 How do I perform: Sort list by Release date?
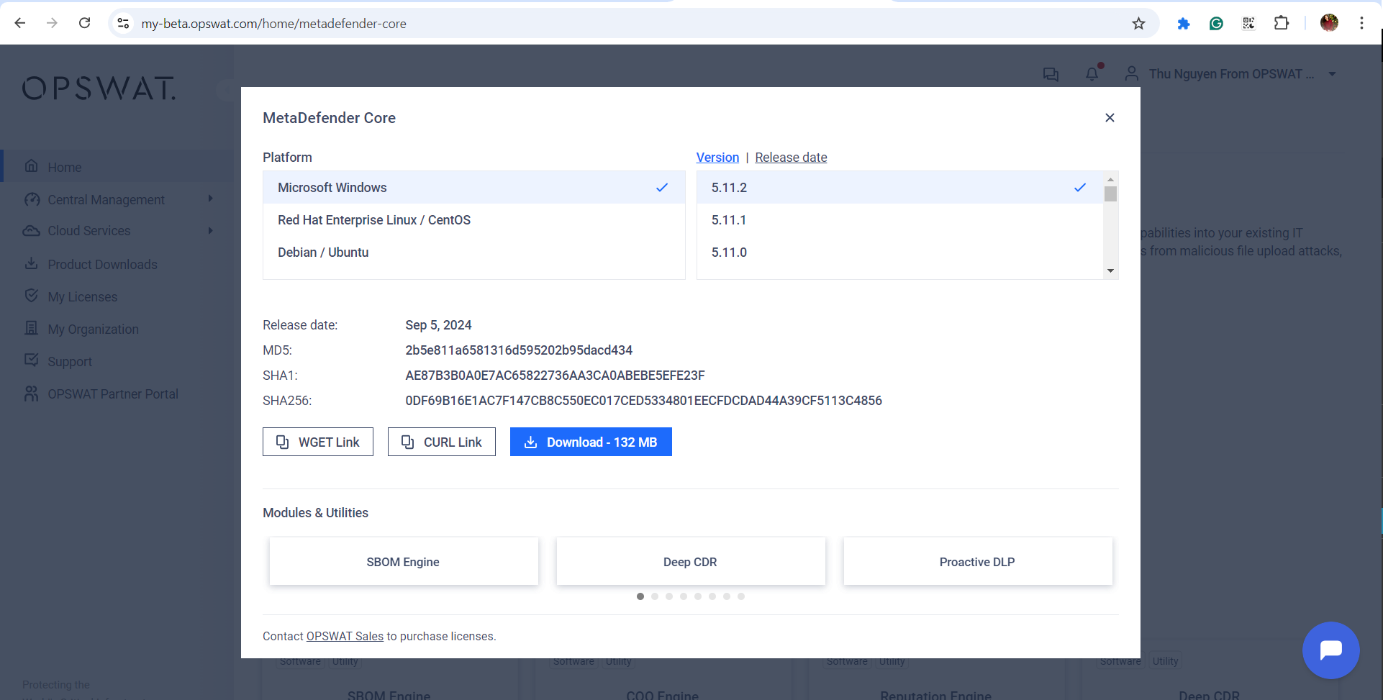click(x=791, y=157)
